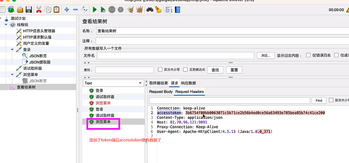
Task: Toggle the 正则表达式 checkbox
Action: (x=185, y=69)
